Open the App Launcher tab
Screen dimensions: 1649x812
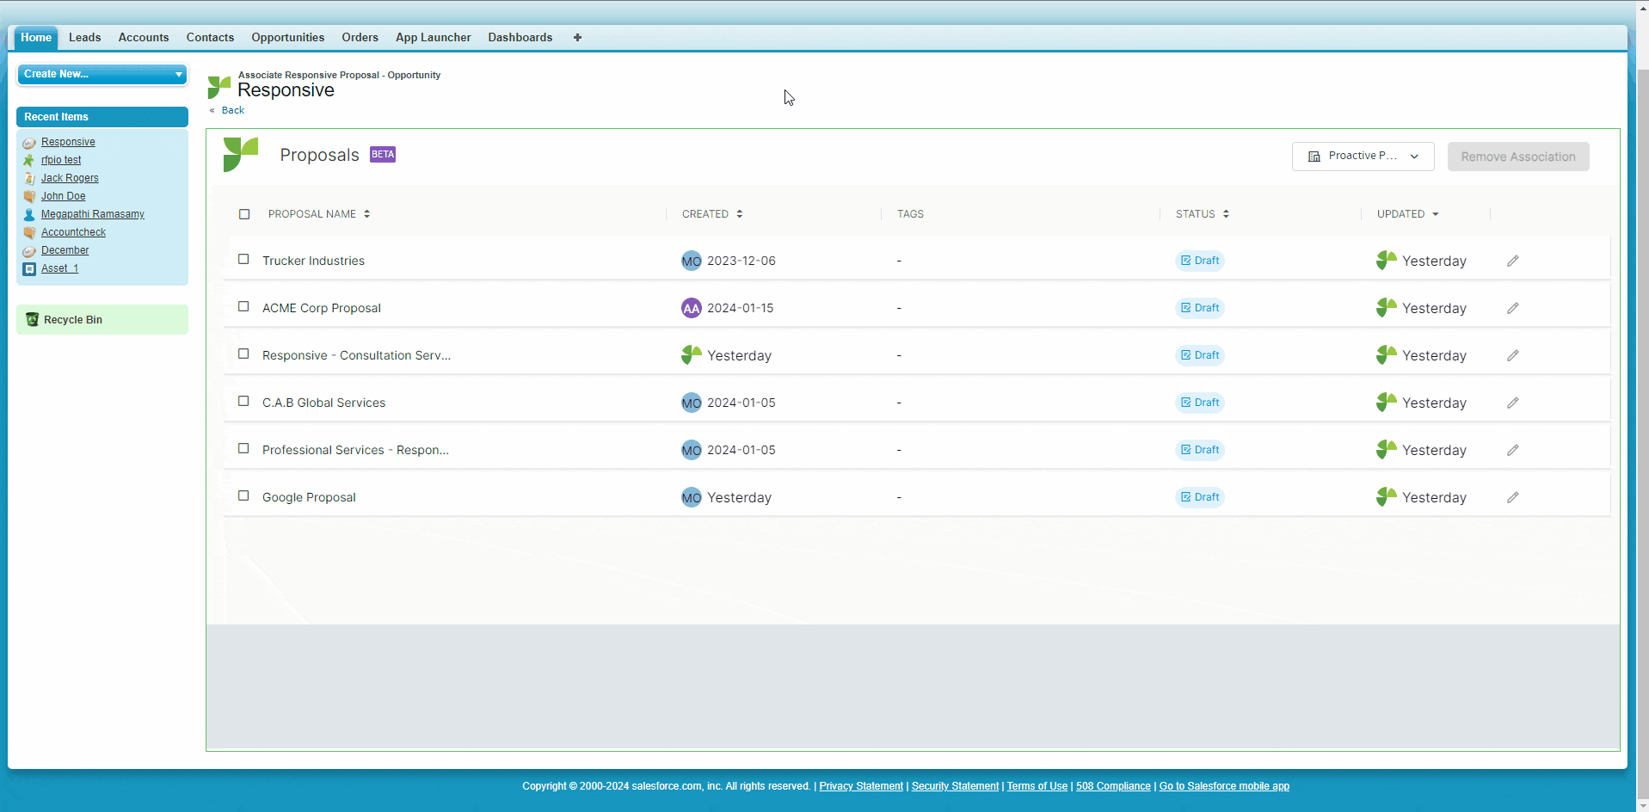(x=433, y=37)
